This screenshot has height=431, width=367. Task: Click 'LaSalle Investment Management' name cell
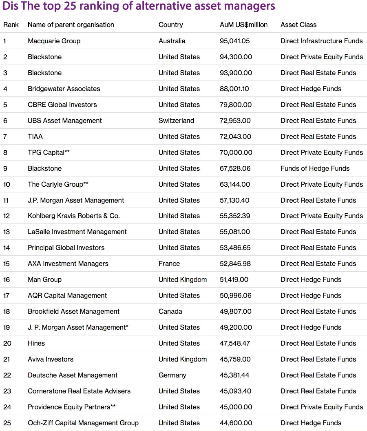tap(77, 232)
